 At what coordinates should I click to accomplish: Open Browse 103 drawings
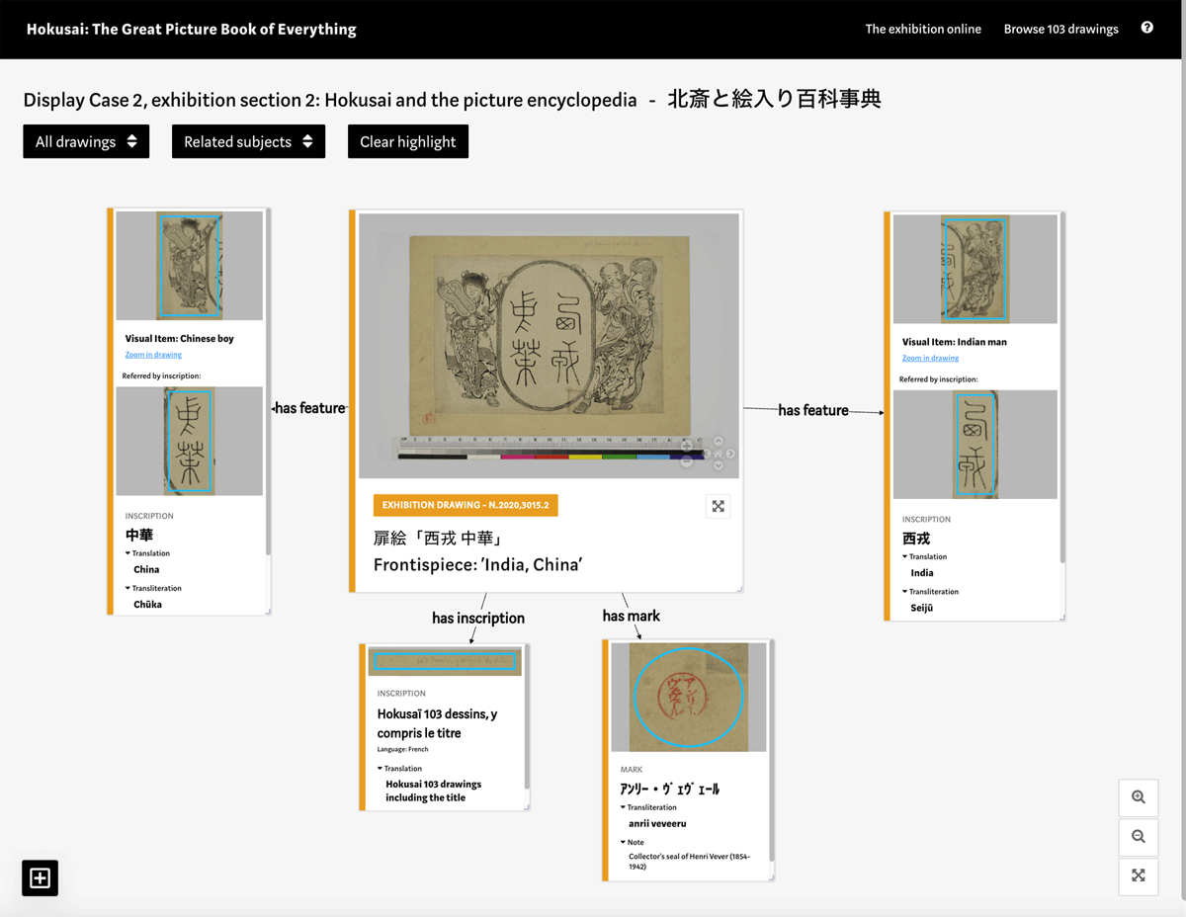click(x=1060, y=29)
